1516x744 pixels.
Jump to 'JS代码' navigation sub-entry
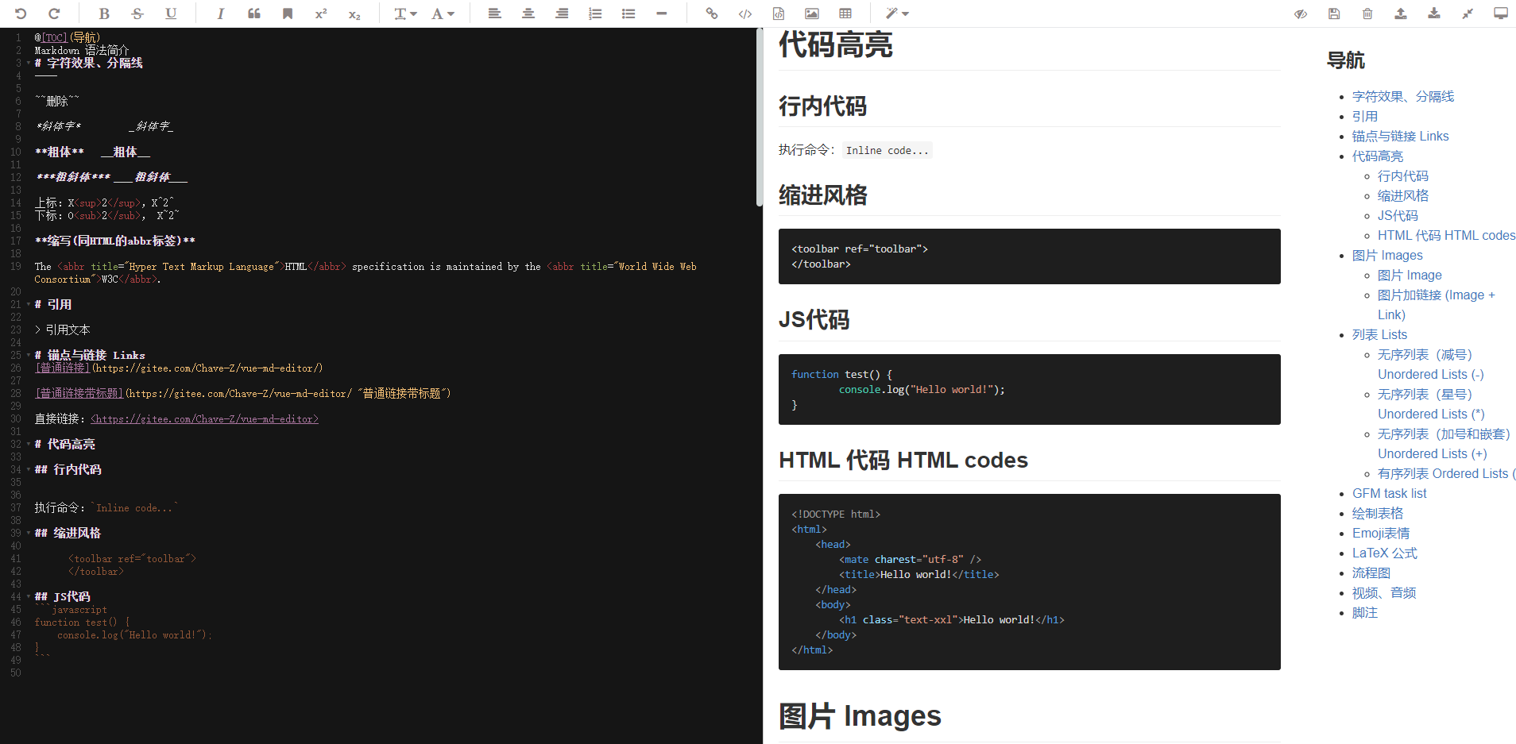point(1398,215)
